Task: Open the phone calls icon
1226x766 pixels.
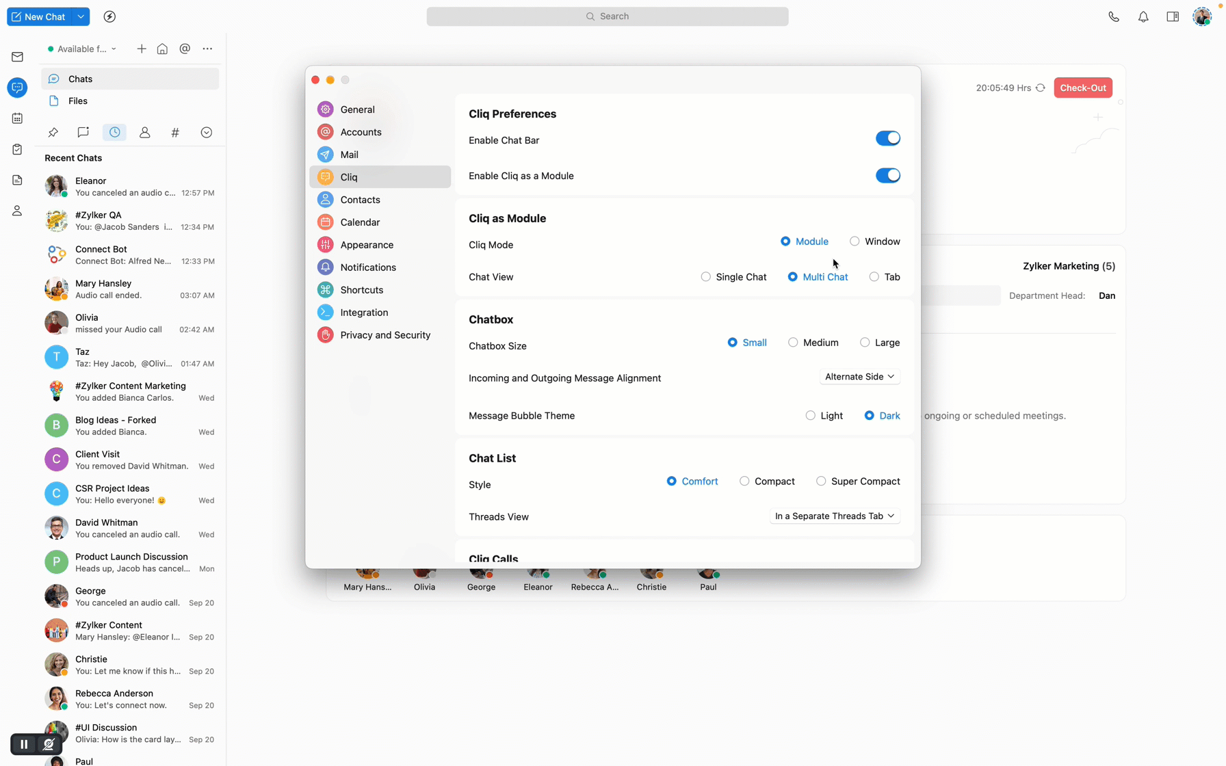Action: click(1114, 16)
